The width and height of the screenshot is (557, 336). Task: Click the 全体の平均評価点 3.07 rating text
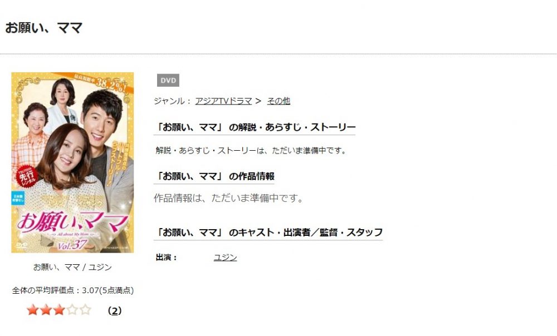(73, 290)
